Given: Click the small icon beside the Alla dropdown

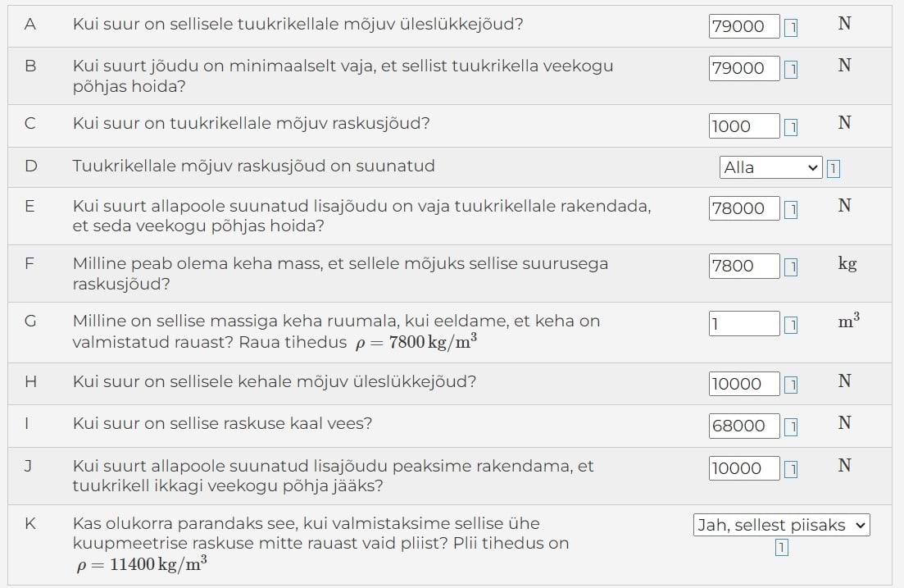Looking at the screenshot, I should 834,169.
